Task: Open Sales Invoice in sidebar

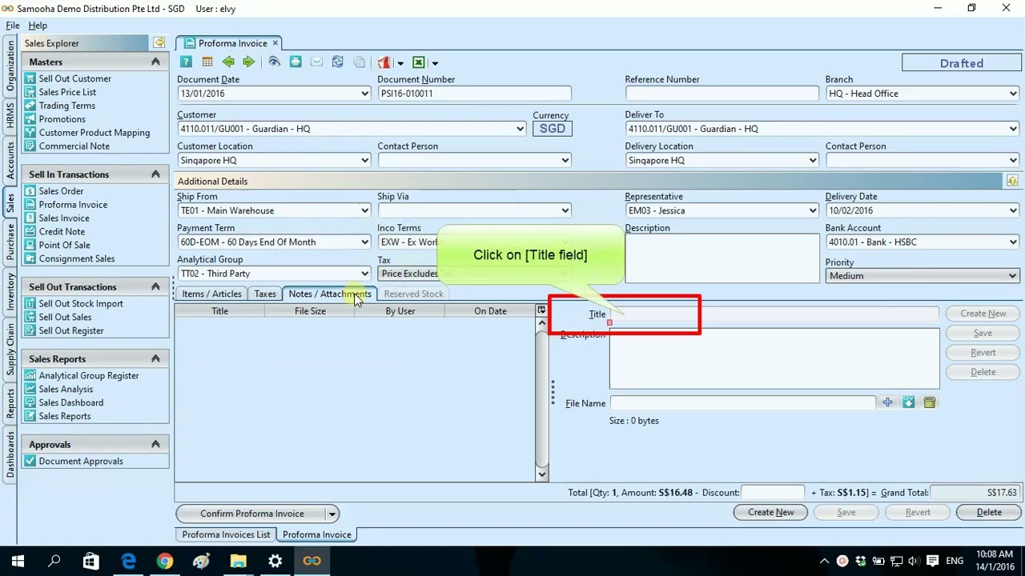Action: point(64,218)
